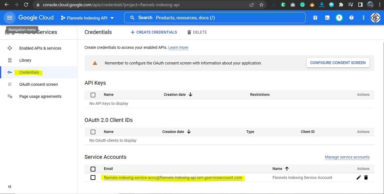Open the Grammarly extension

tap(302, 5)
